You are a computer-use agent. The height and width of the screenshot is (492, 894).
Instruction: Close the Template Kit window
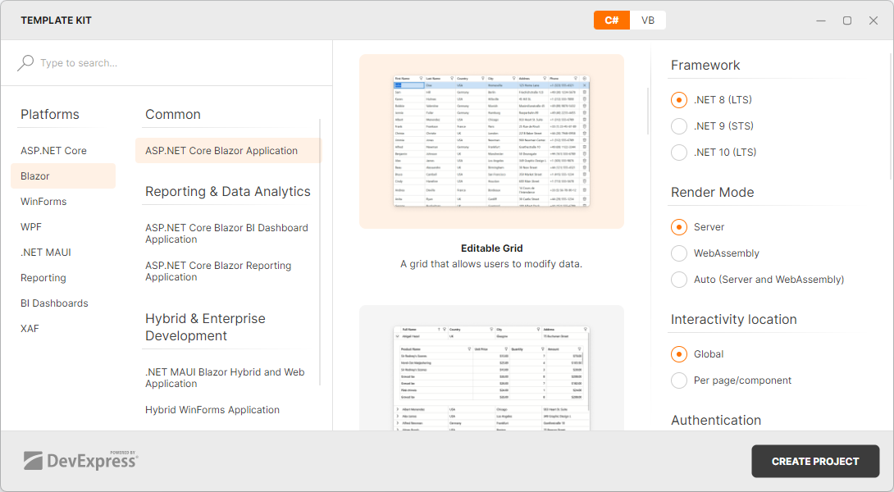(x=873, y=20)
